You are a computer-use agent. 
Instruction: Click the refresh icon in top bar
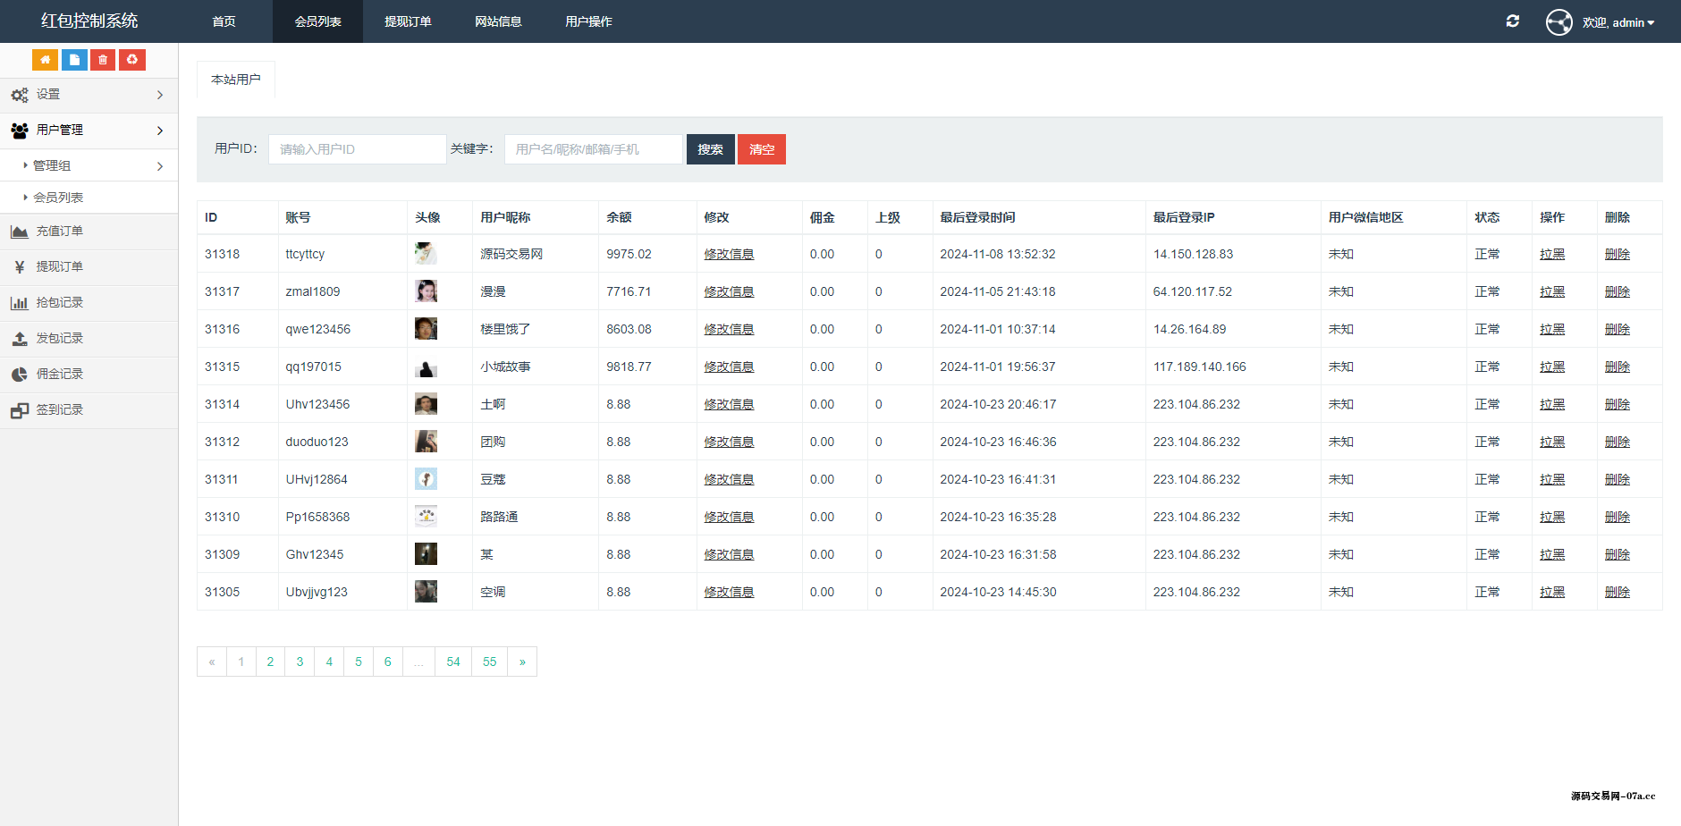[1513, 21]
